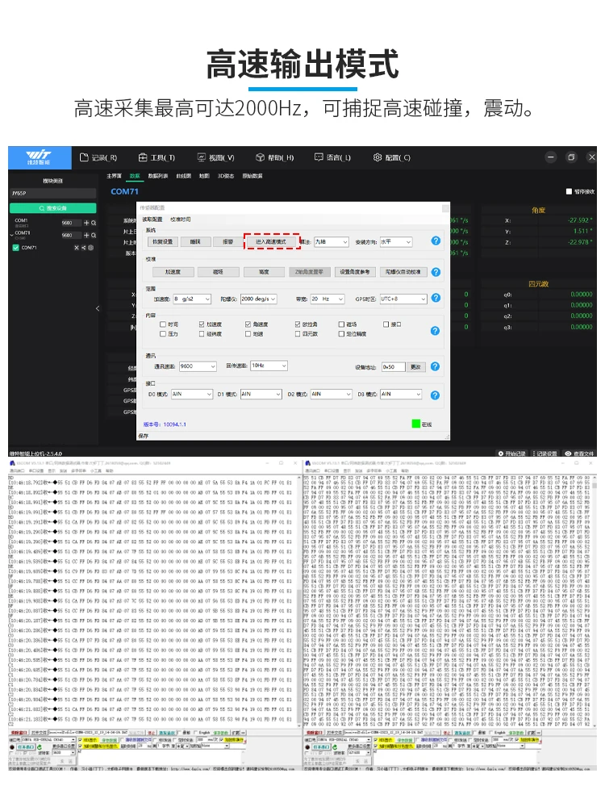Image resolution: width=605 pixels, height=807 pixels.
Task: Collapse the left sidebar with arrow
Action: click(x=98, y=308)
